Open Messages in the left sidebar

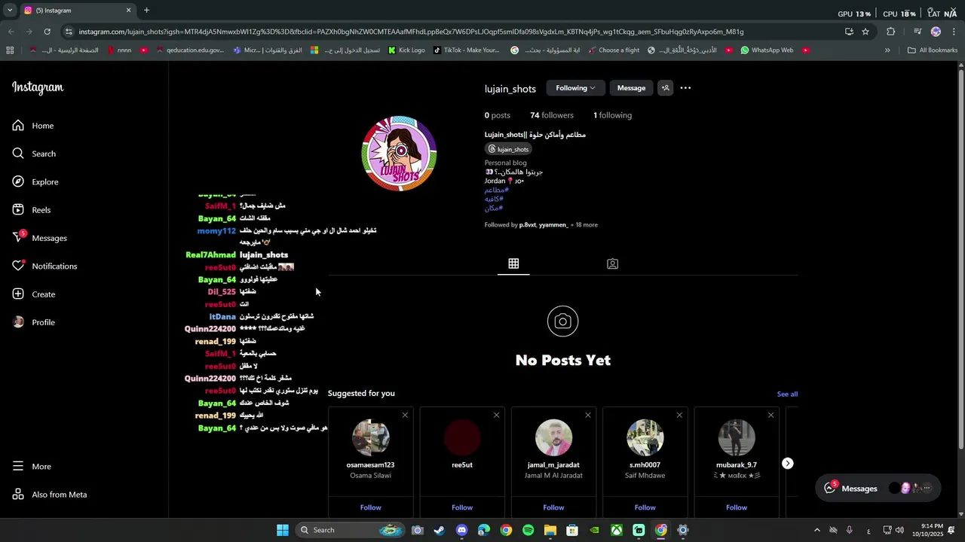pos(40,238)
